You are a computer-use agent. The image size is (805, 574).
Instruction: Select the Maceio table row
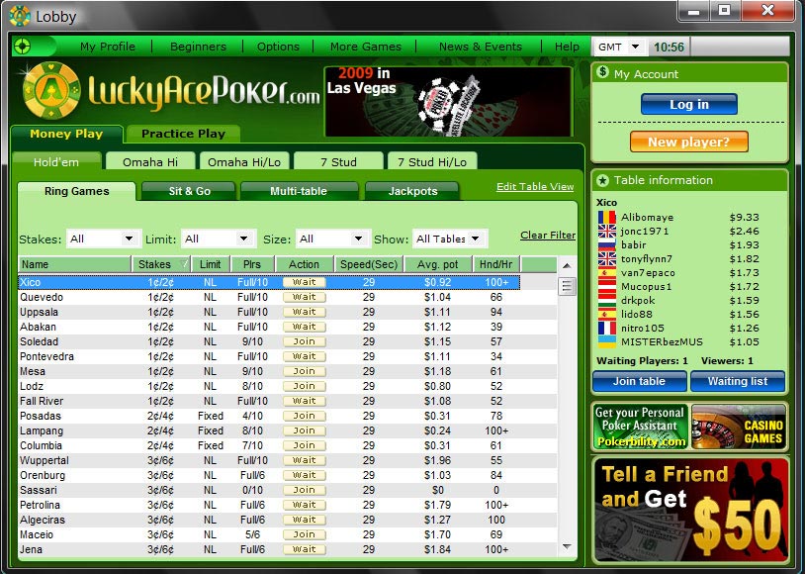pos(288,534)
